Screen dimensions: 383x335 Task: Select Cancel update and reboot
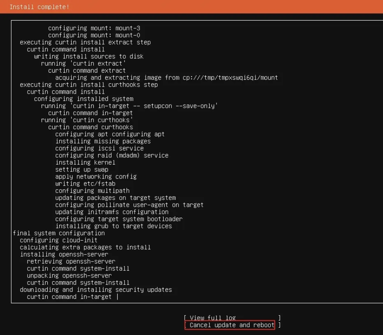232,325
